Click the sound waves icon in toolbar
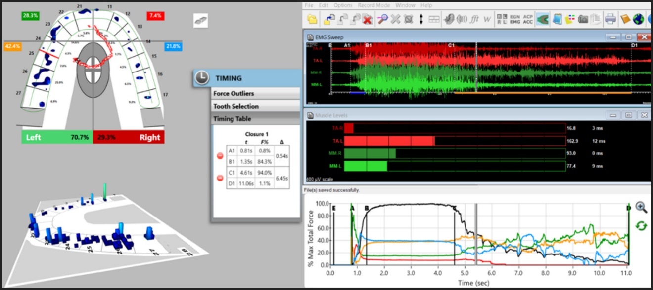Screen dimensions: 653x290 [x=462, y=19]
